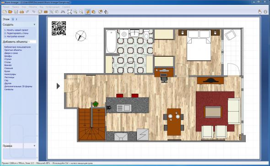Click the toolbar icon right of selection tool
Viewport: 270px width, 166px height.
[x=57, y=12]
